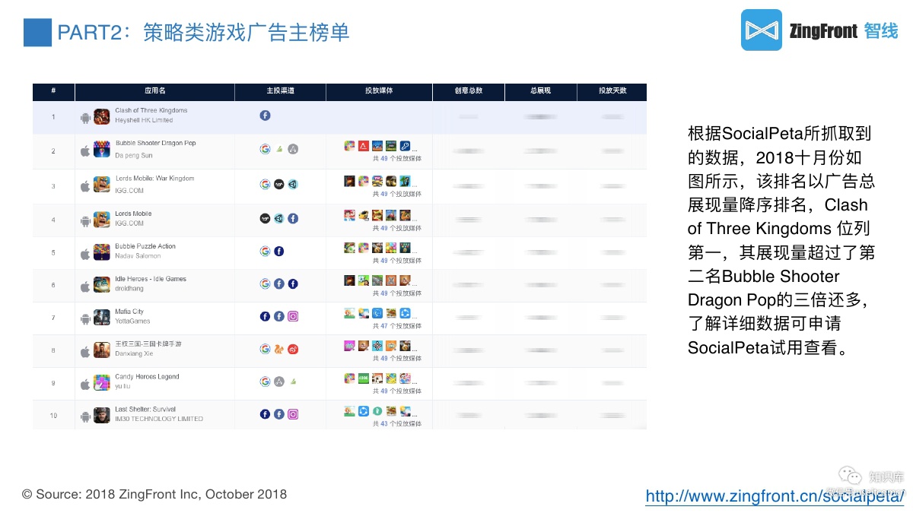The width and height of the screenshot is (913, 513).
Task: Click the 王权三国 app icon
Action: [x=102, y=350]
